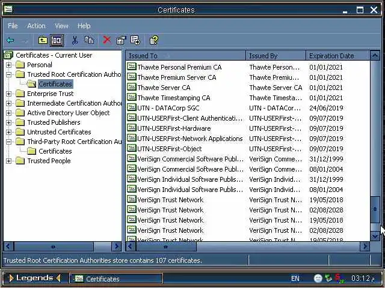Click the Untrusted Certificates folder icon
Screen dimensions: 385x288
20,132
